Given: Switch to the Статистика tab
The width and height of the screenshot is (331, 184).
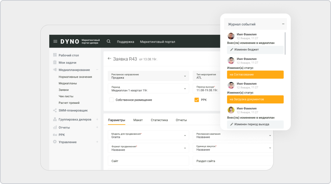Looking at the screenshot, I should tap(159, 120).
